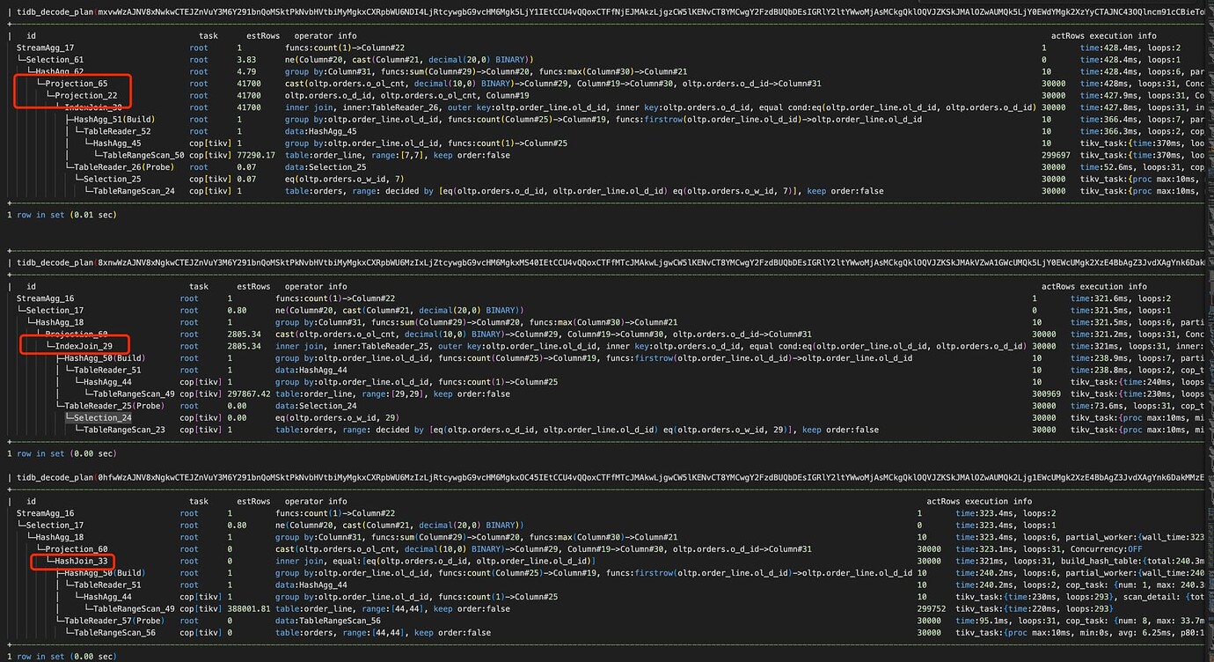Click the TableRangeScan_23 operator id
Viewport: 1214px width, 662px height.
(124, 430)
